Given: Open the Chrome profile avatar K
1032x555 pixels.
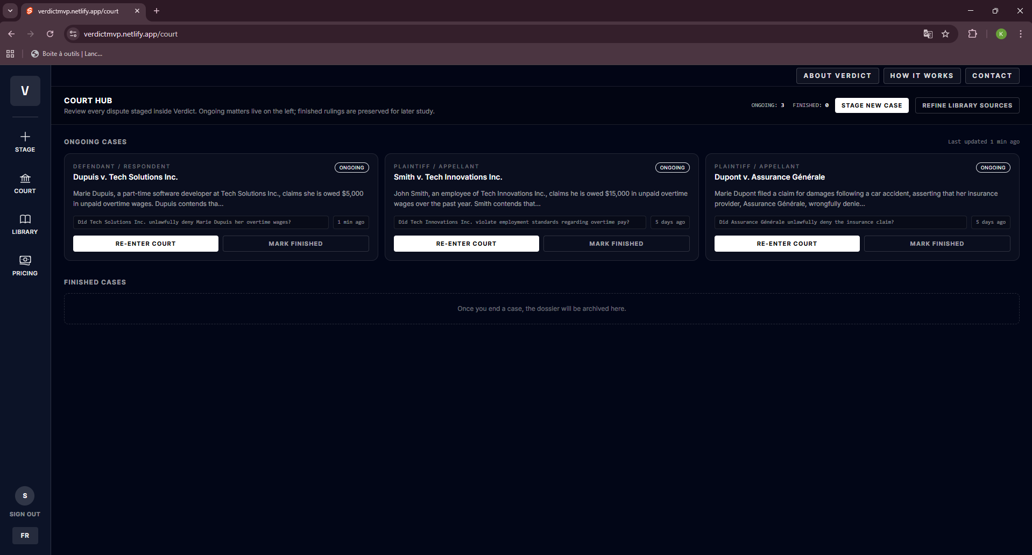Looking at the screenshot, I should coord(1001,34).
